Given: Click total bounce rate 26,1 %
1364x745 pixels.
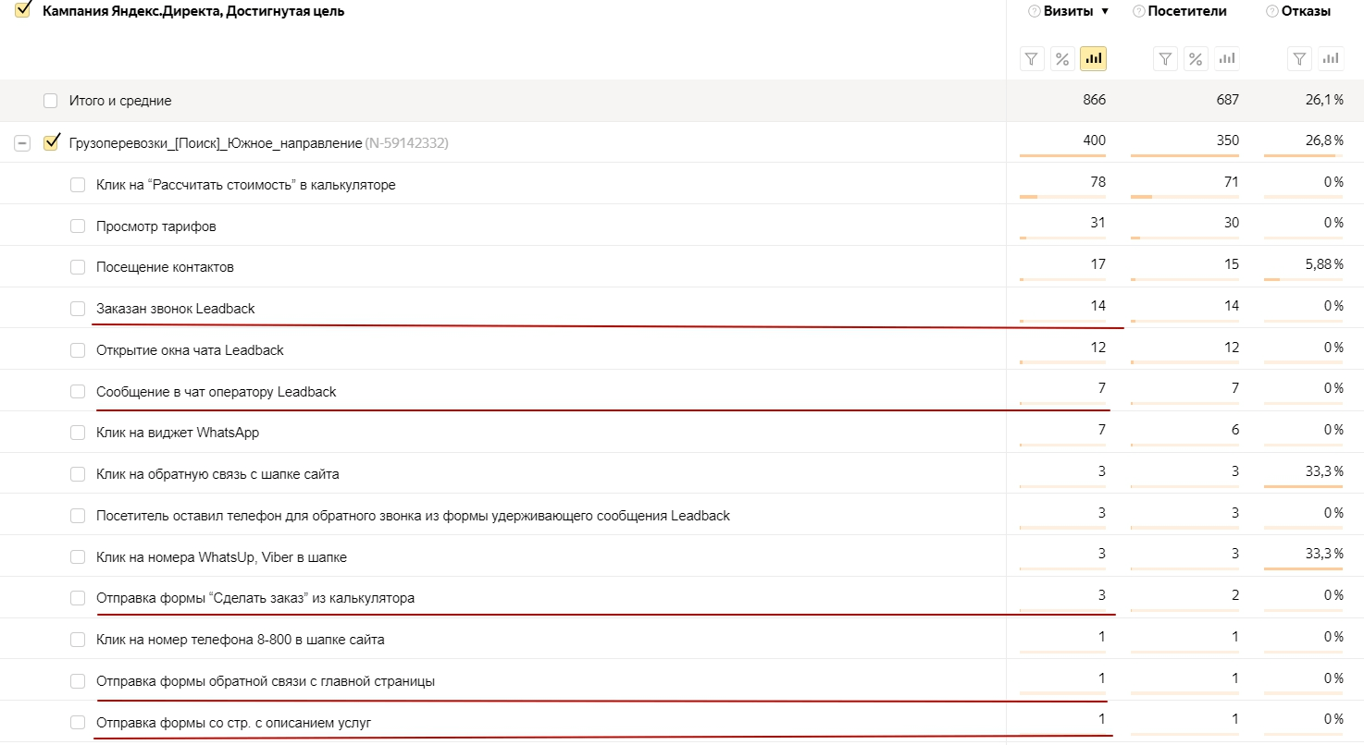Looking at the screenshot, I should [x=1324, y=100].
